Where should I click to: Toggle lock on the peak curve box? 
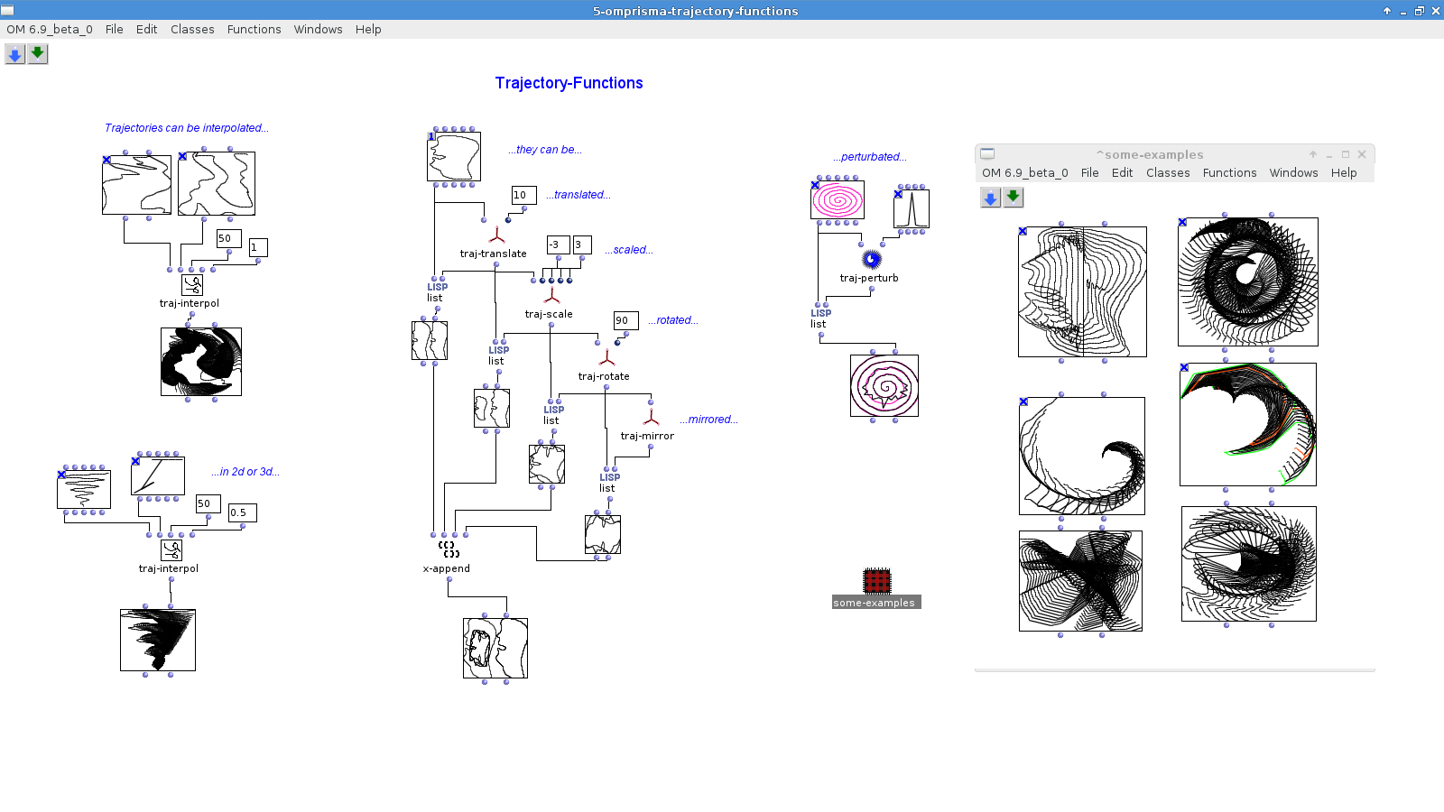[898, 194]
